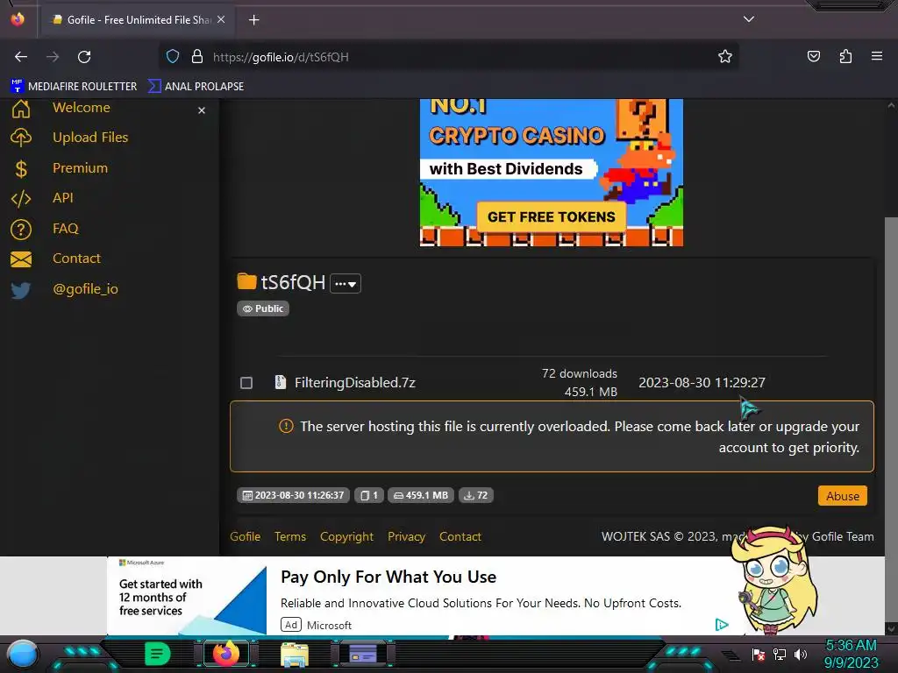Report with the Abuse button
The image size is (898, 673).
click(843, 496)
